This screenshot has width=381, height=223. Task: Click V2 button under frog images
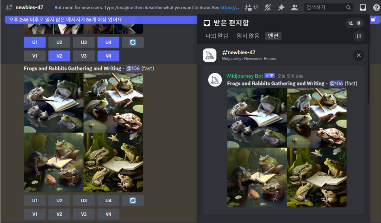59,214
